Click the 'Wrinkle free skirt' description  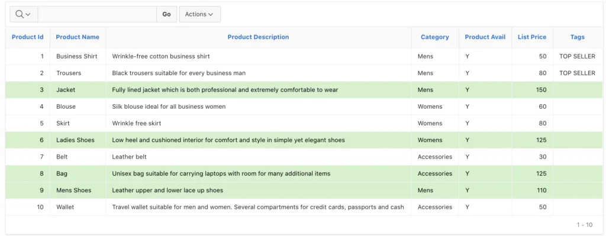coord(137,123)
